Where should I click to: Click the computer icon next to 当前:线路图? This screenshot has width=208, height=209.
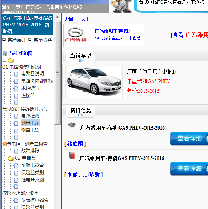click(x=5, y=54)
